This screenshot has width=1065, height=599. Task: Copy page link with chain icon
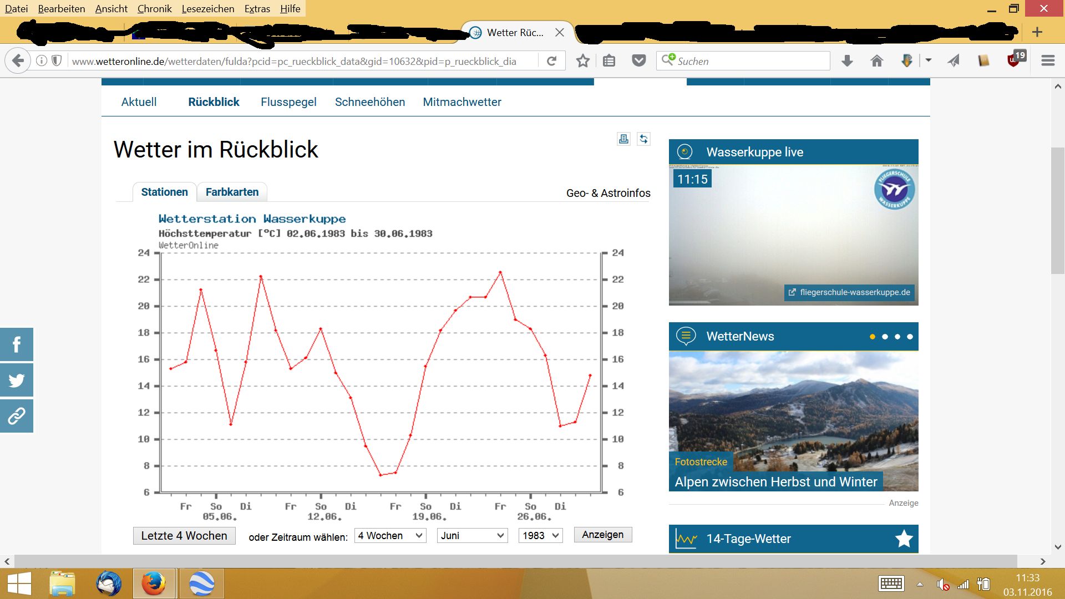click(17, 416)
